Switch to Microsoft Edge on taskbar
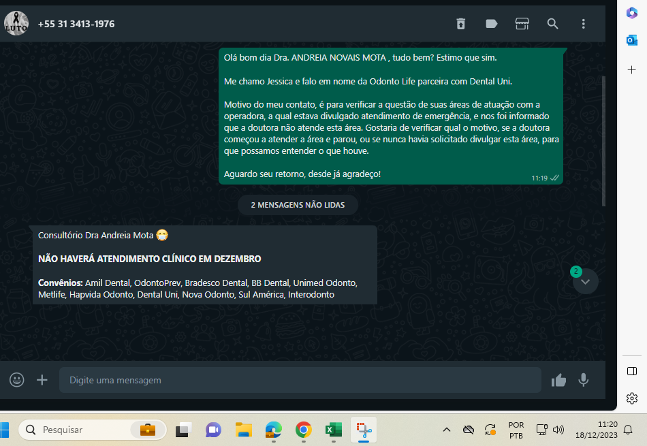The height and width of the screenshot is (446, 647). [x=274, y=430]
